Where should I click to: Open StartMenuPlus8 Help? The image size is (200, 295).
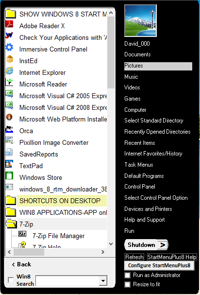pyautogui.click(x=172, y=257)
